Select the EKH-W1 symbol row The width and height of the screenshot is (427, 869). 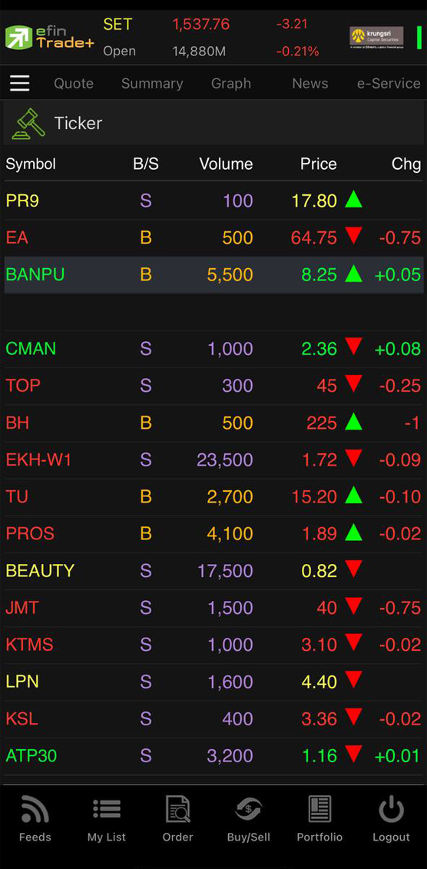click(213, 459)
